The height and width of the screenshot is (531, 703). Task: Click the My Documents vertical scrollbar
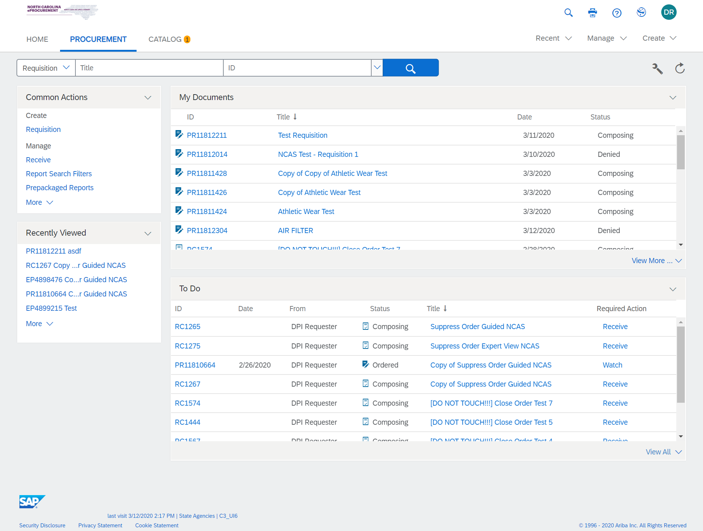681,152
